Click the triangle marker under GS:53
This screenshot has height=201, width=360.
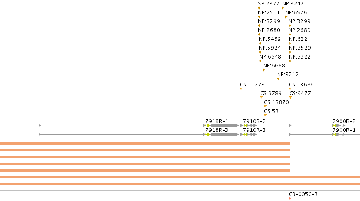click(265, 115)
